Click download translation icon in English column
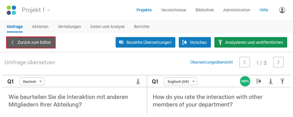 pyautogui.click(x=270, y=82)
